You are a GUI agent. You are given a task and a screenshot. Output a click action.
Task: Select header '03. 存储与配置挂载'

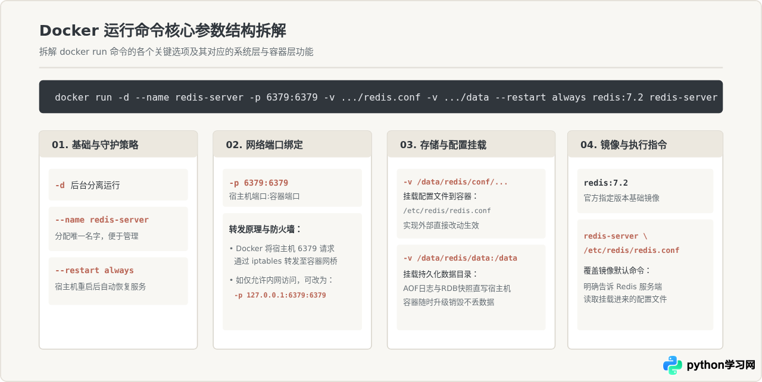coord(471,144)
